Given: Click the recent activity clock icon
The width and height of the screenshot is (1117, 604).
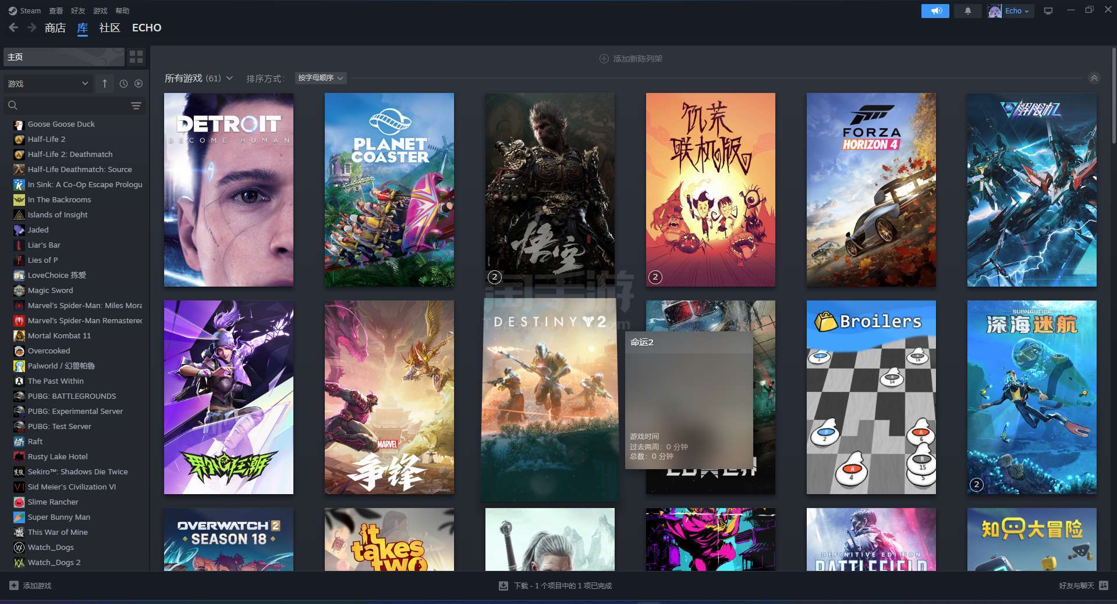Looking at the screenshot, I should [123, 84].
